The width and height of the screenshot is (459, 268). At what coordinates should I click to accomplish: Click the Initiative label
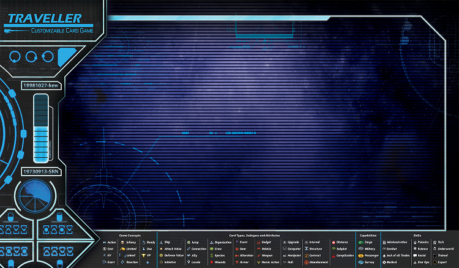click(x=170, y=262)
